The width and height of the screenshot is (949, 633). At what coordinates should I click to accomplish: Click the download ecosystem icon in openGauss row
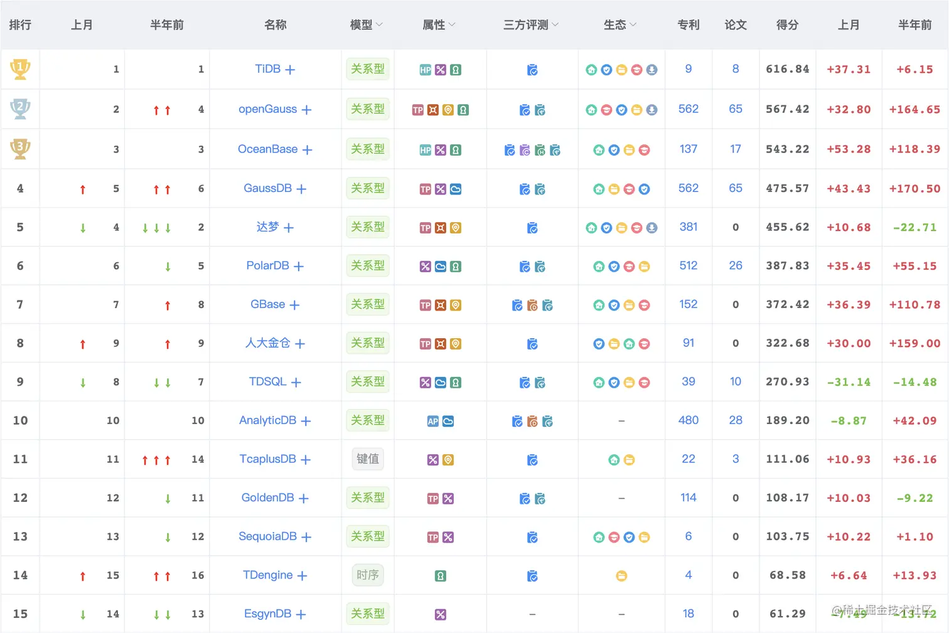click(x=651, y=110)
